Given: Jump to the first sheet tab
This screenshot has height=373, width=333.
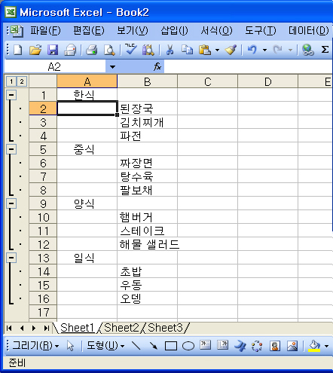Looking at the screenshot, I should [9, 328].
